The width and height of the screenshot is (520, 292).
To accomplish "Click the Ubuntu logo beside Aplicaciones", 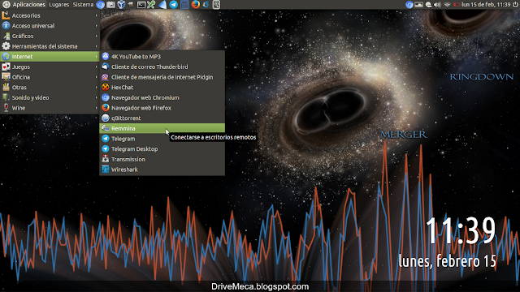I will point(6,5).
